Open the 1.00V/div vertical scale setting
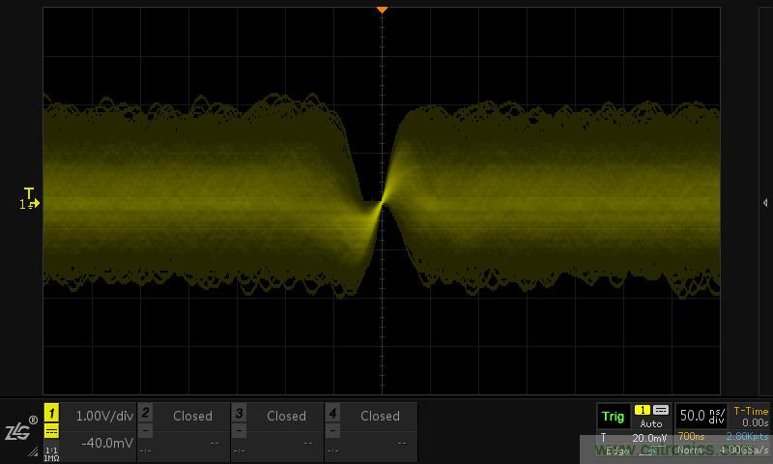The image size is (773, 464). [x=103, y=416]
